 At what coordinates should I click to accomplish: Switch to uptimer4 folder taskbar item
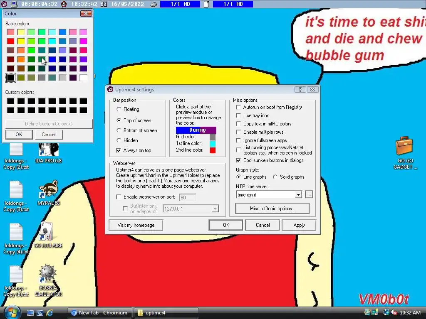(x=166, y=313)
